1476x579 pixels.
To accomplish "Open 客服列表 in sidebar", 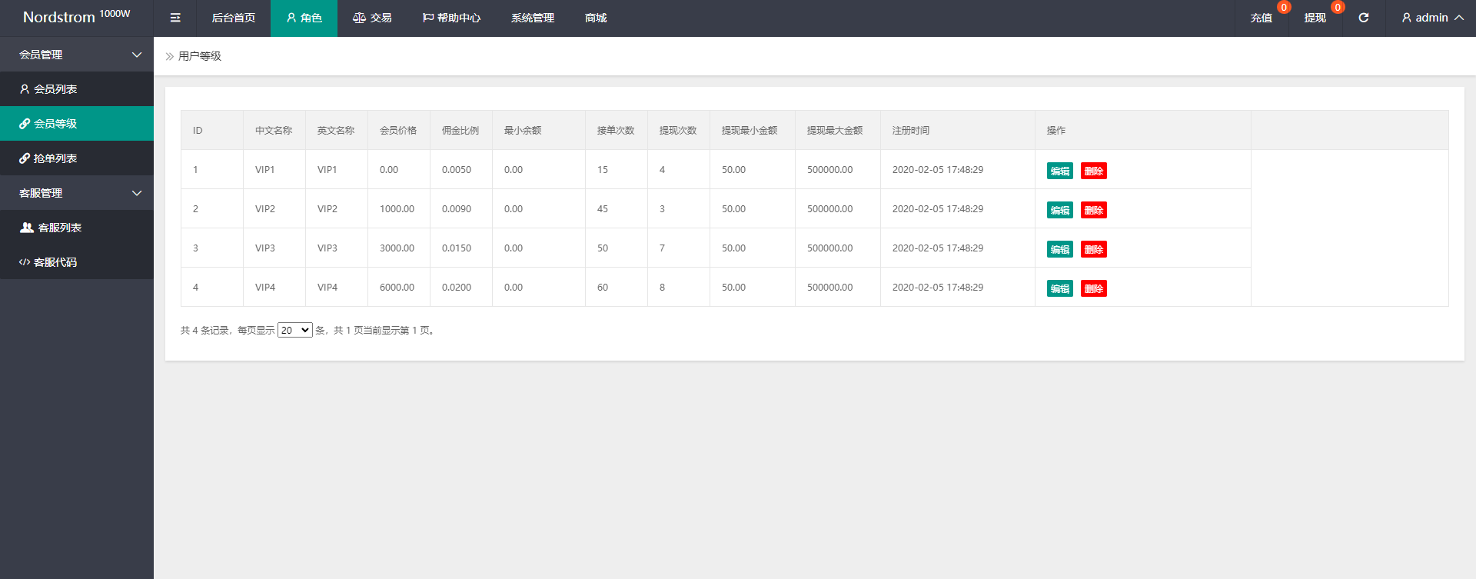I will click(77, 228).
